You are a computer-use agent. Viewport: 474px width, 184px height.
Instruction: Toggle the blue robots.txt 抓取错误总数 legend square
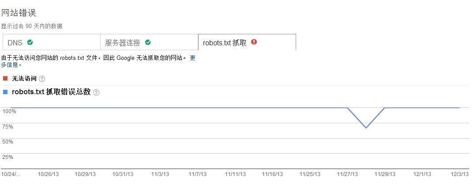click(x=5, y=92)
